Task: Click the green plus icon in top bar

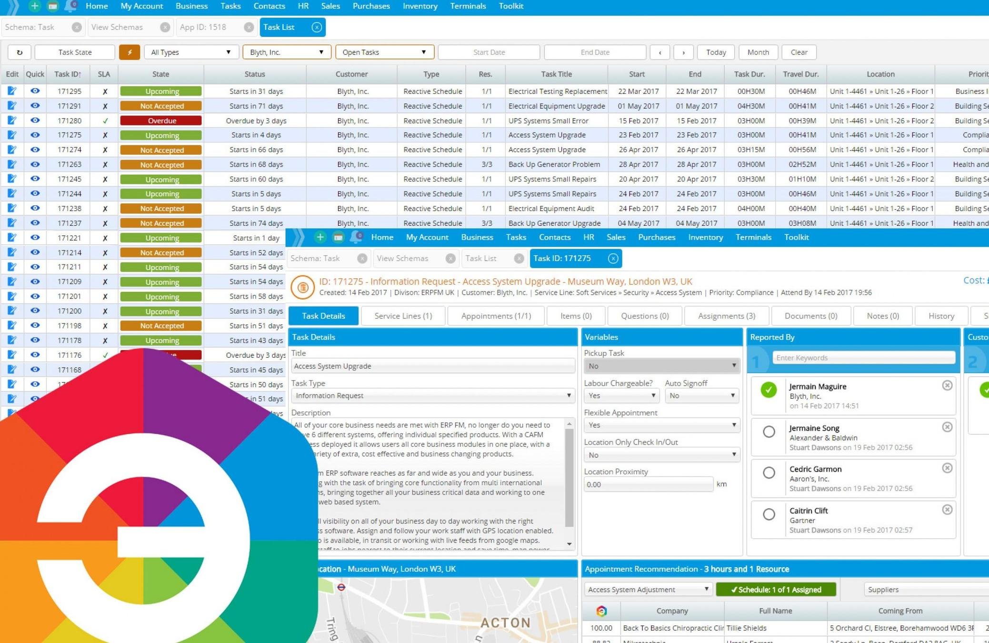Action: [x=34, y=6]
